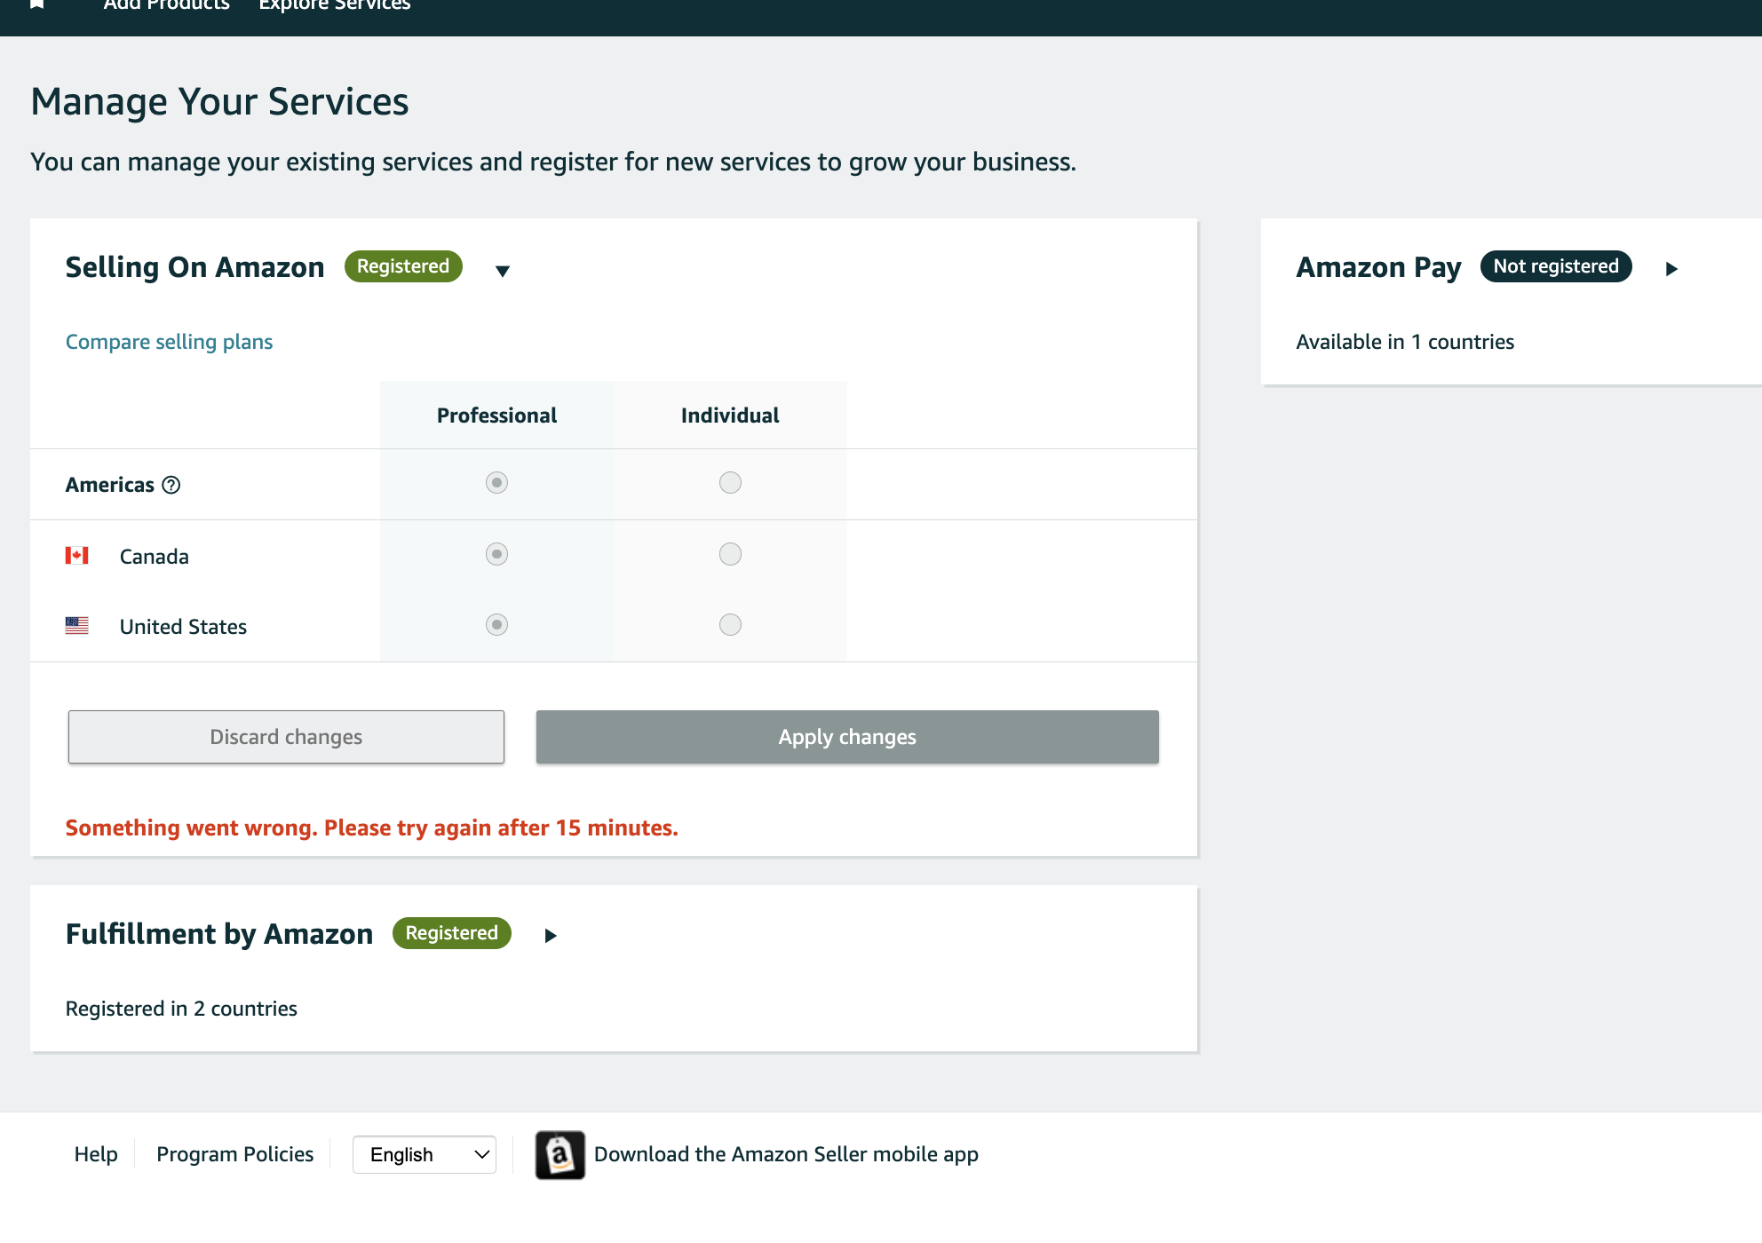Click the Registered badge for Fulfillment by Amazon

click(x=452, y=933)
